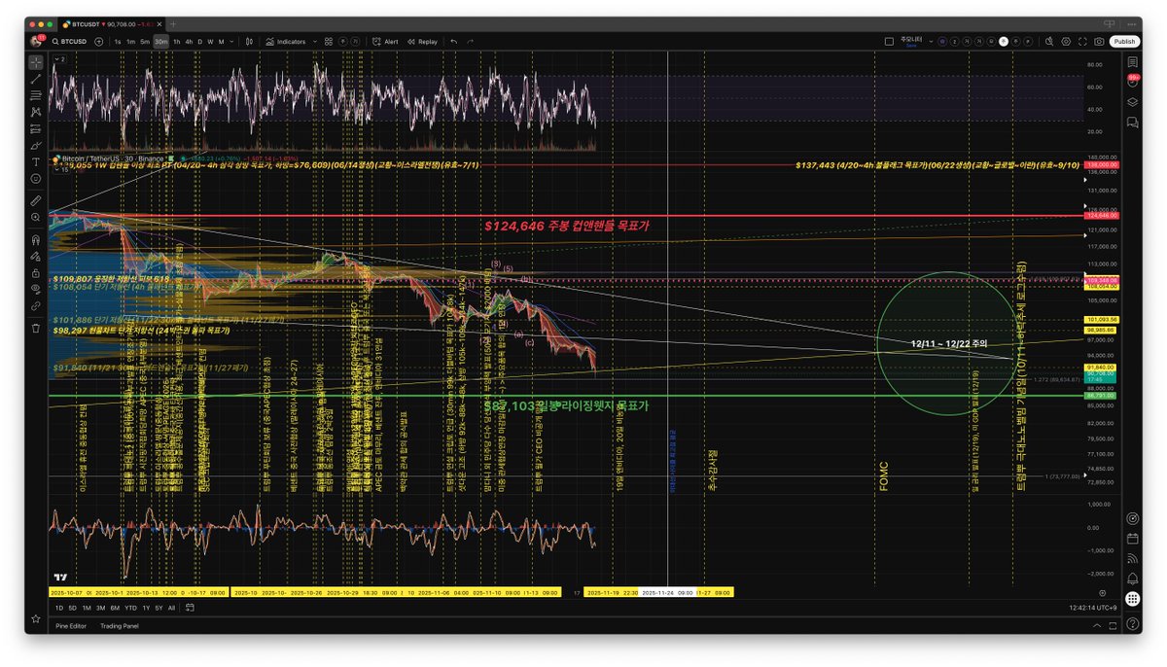Open watchlist panel in right sidebar
The height and width of the screenshot is (667, 1167).
(1133, 60)
